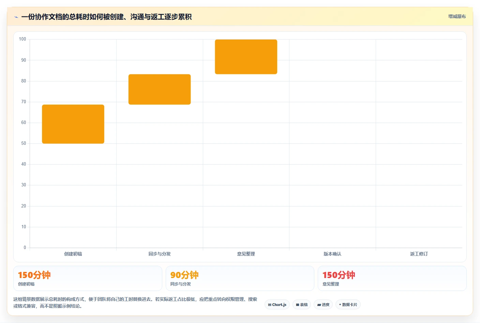Click the 同步与分发 x-axis label
Screen dimensions: 480x323
click(x=160, y=254)
